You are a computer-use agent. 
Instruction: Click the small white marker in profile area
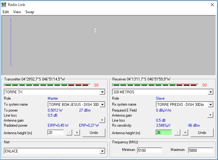(x=95, y=30)
